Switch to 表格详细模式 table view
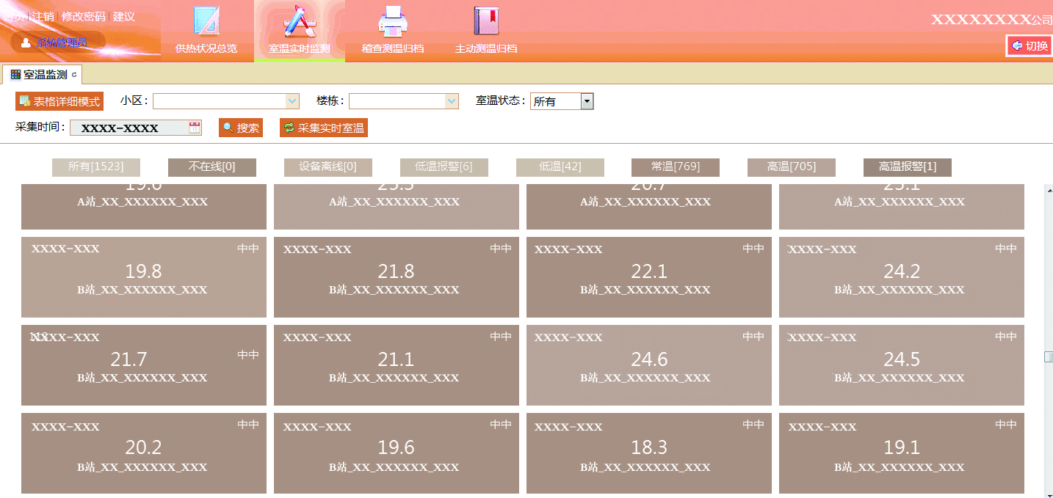The width and height of the screenshot is (1053, 498). (x=59, y=101)
